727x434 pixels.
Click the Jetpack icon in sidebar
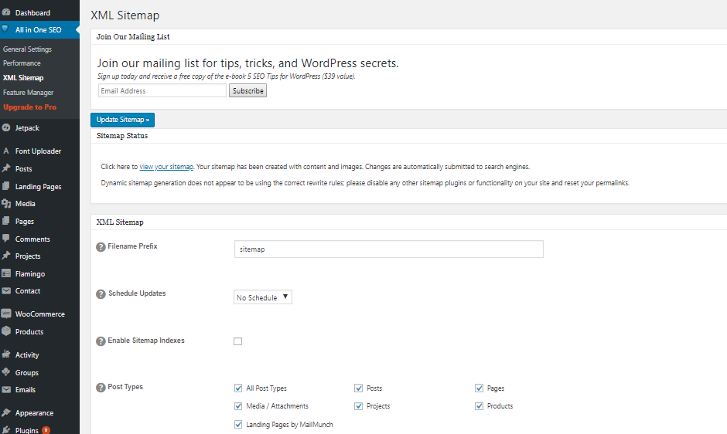(x=6, y=128)
